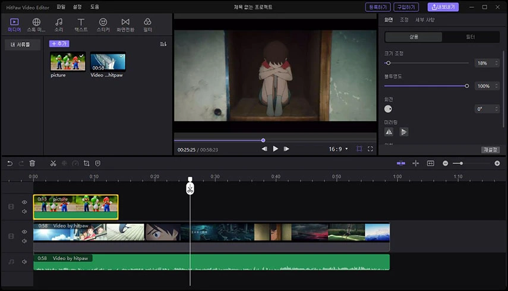Select the picture thumbnail in media library
The height and width of the screenshot is (291, 508).
(x=68, y=62)
